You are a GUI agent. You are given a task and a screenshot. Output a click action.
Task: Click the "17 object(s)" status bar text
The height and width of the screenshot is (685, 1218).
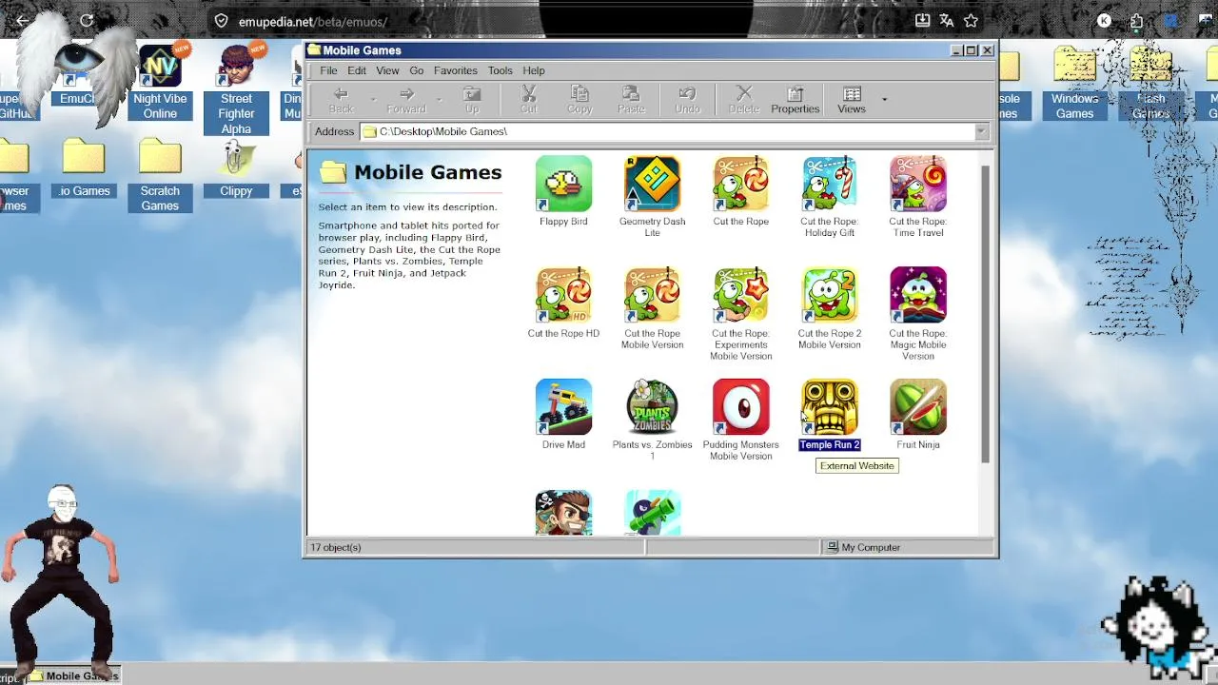click(336, 547)
